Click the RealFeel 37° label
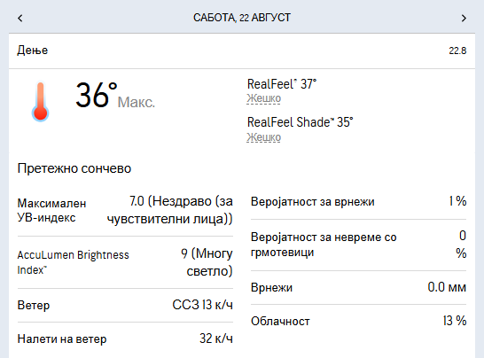Screen dimensions: 484x358 [x=282, y=84]
